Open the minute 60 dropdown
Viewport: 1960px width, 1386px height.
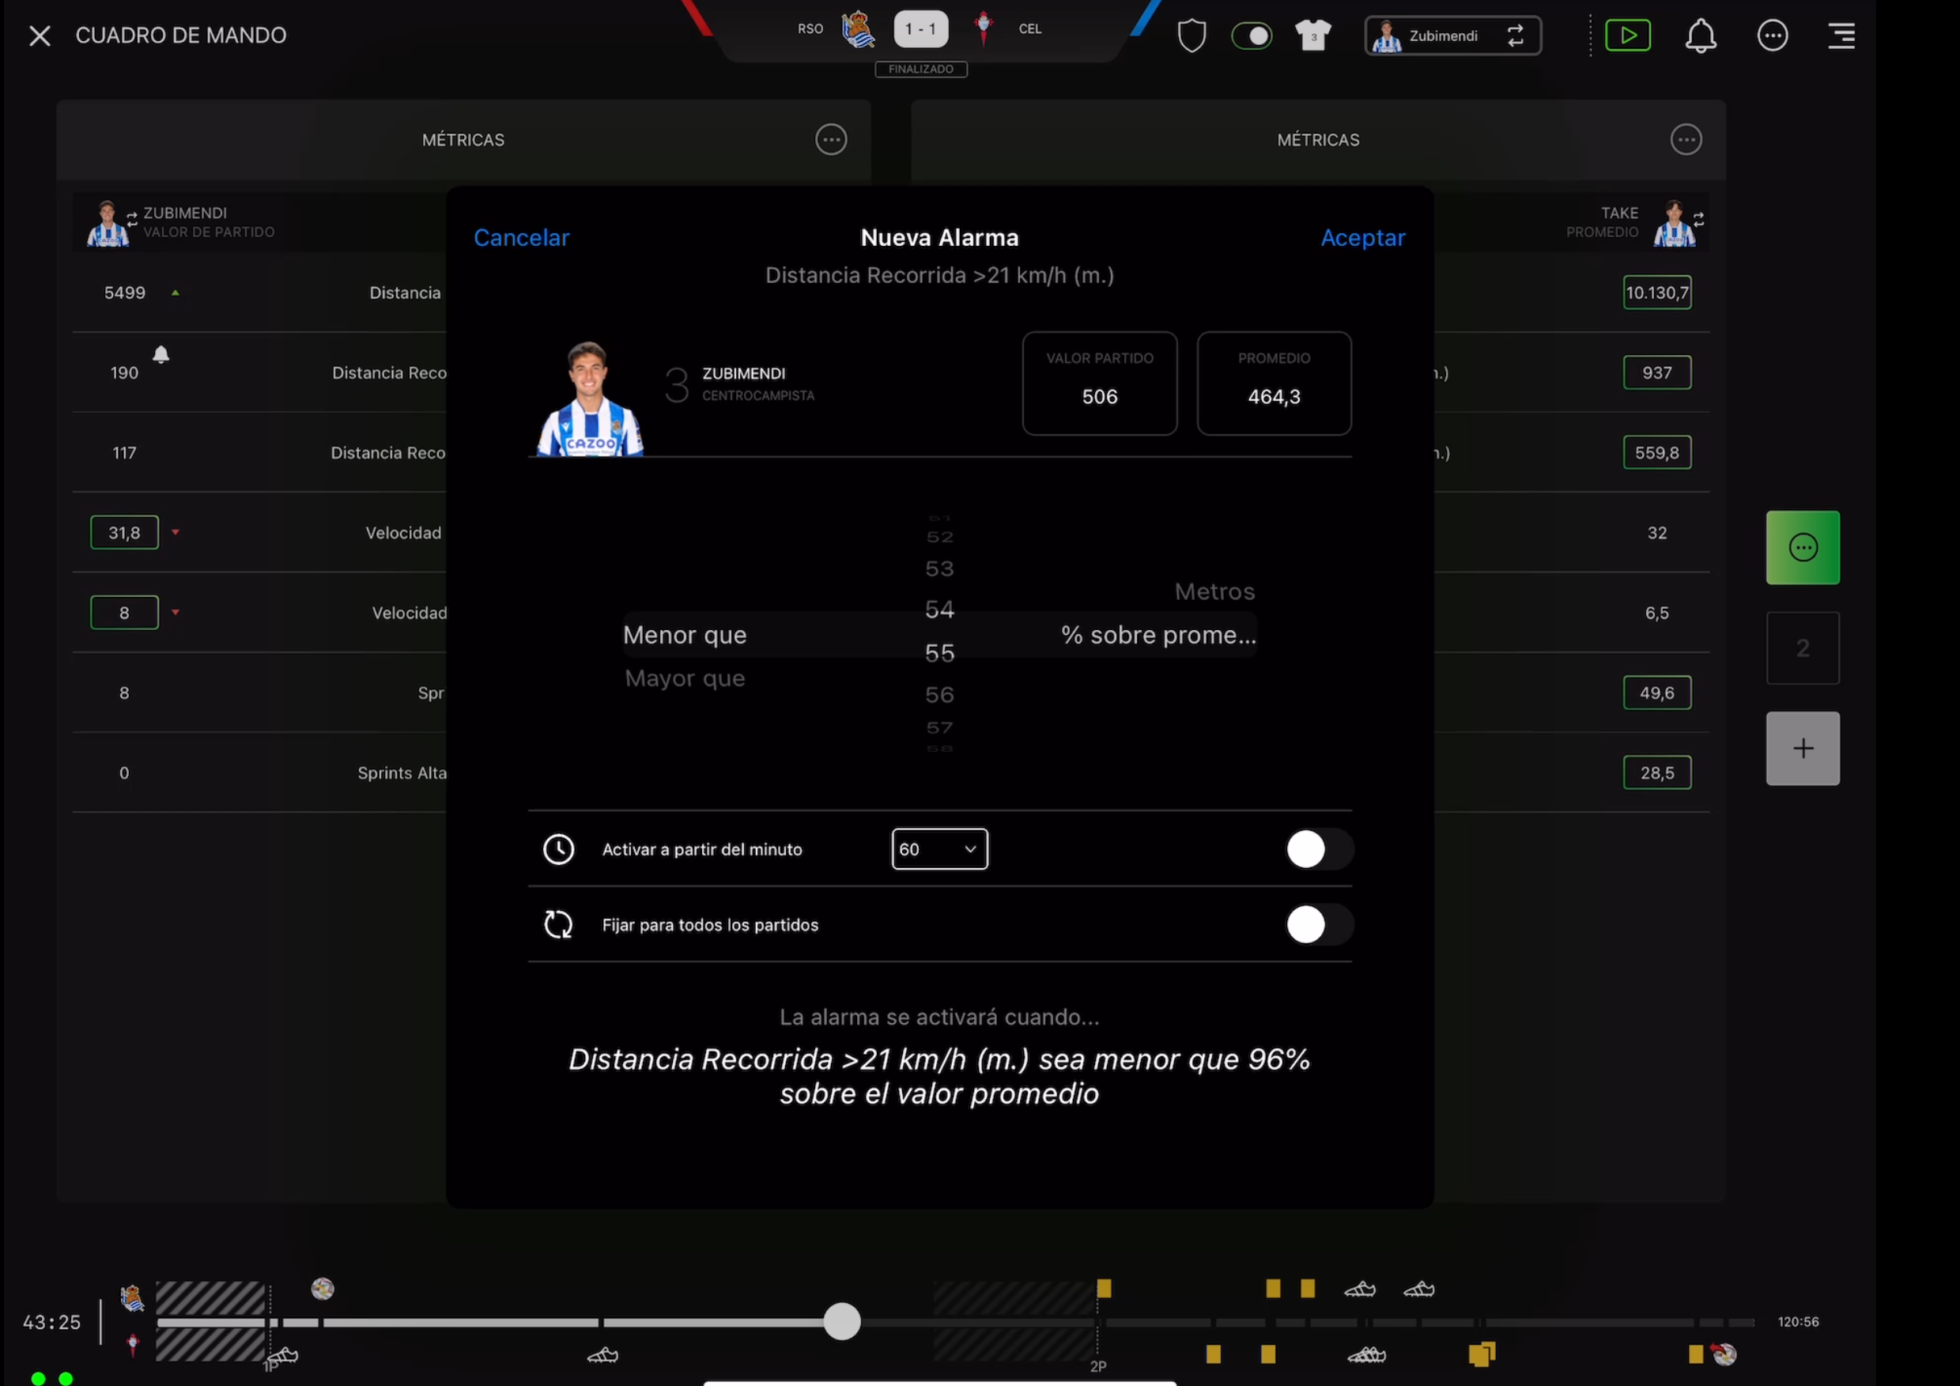pyautogui.click(x=939, y=849)
